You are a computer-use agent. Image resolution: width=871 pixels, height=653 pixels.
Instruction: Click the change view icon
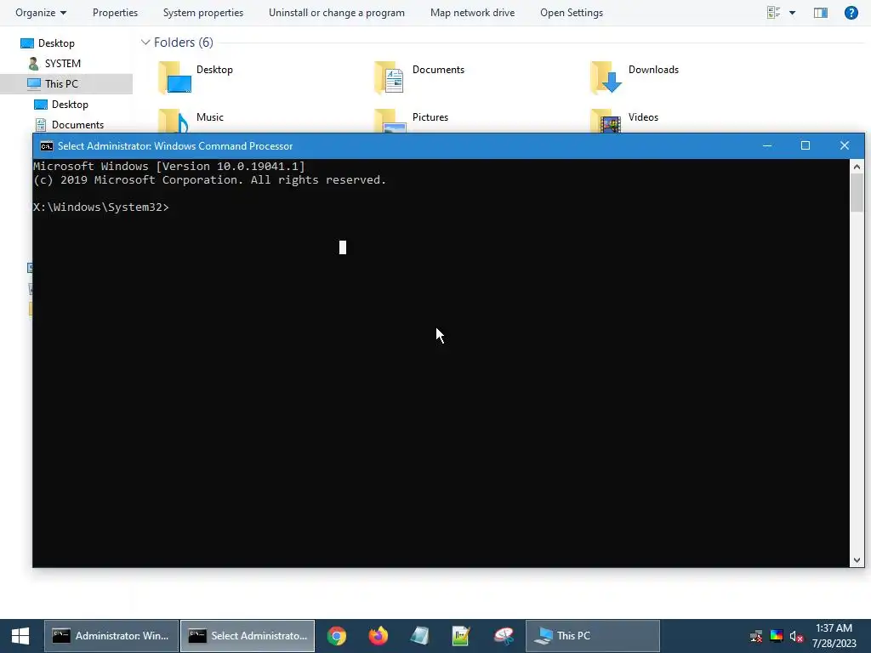click(x=773, y=12)
